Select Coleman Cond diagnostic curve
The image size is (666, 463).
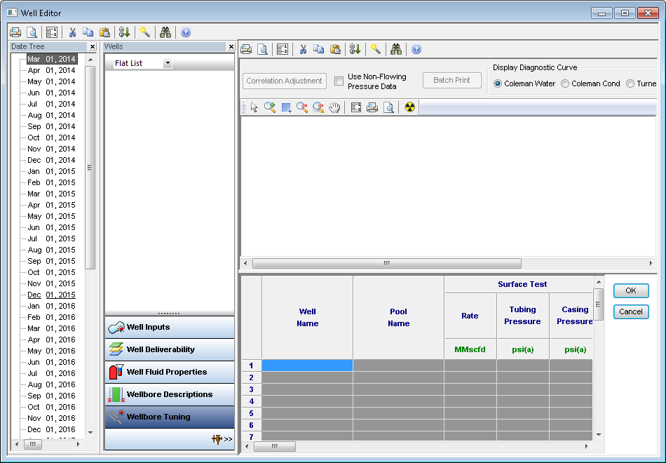pyautogui.click(x=565, y=83)
